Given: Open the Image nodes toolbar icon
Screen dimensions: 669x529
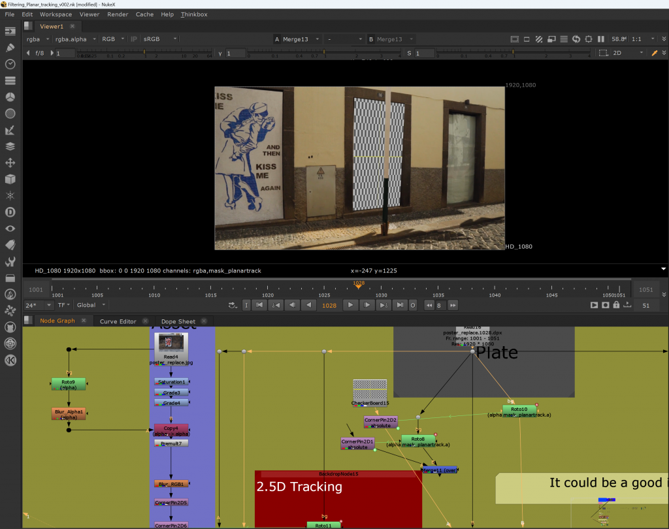Looking at the screenshot, I should coord(10,31).
